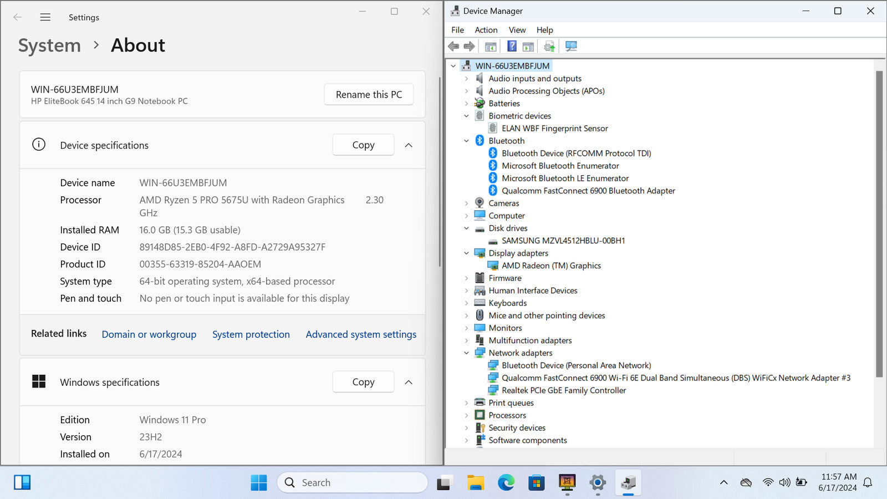Screen dimensions: 887x499
Task: Click Show/Hide Action Pane toolbar icon
Action: (528, 46)
